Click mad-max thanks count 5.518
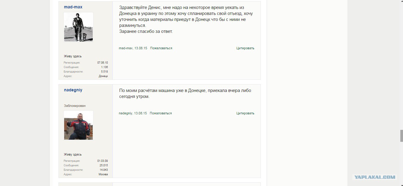The height and width of the screenshot is (186, 403). [104, 72]
